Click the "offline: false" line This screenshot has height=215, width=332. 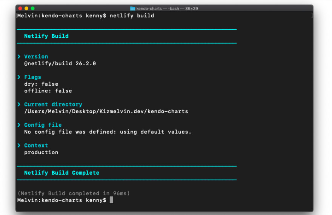tap(48, 91)
